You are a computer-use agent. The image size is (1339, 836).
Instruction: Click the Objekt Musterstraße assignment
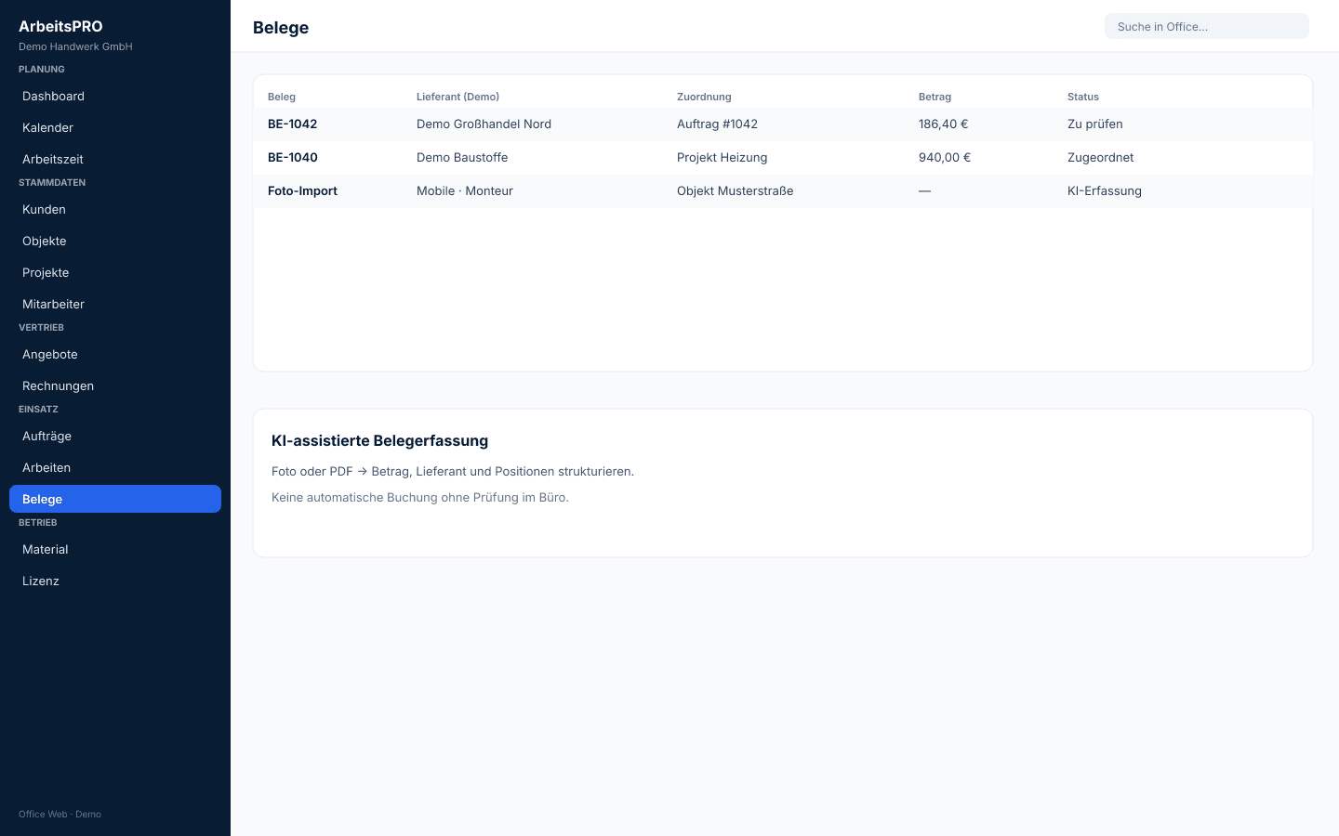[x=736, y=191]
